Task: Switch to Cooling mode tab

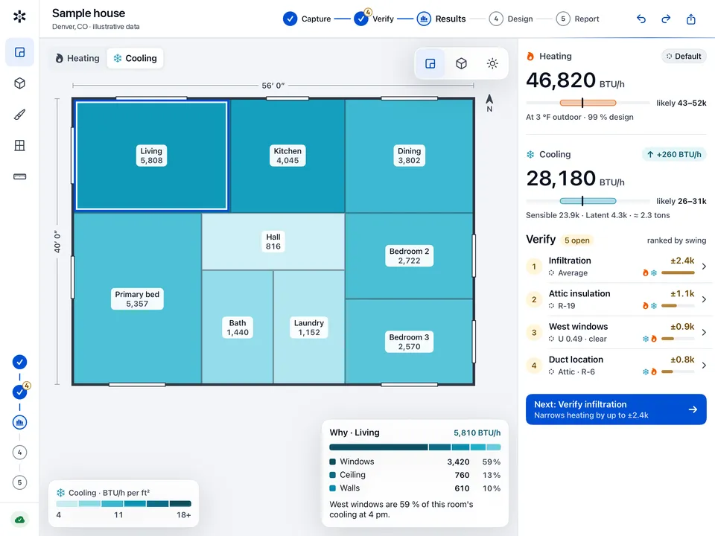Action: tap(135, 58)
